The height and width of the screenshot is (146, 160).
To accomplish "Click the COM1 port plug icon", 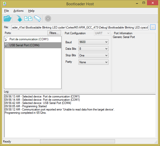I will pos(6,39).
